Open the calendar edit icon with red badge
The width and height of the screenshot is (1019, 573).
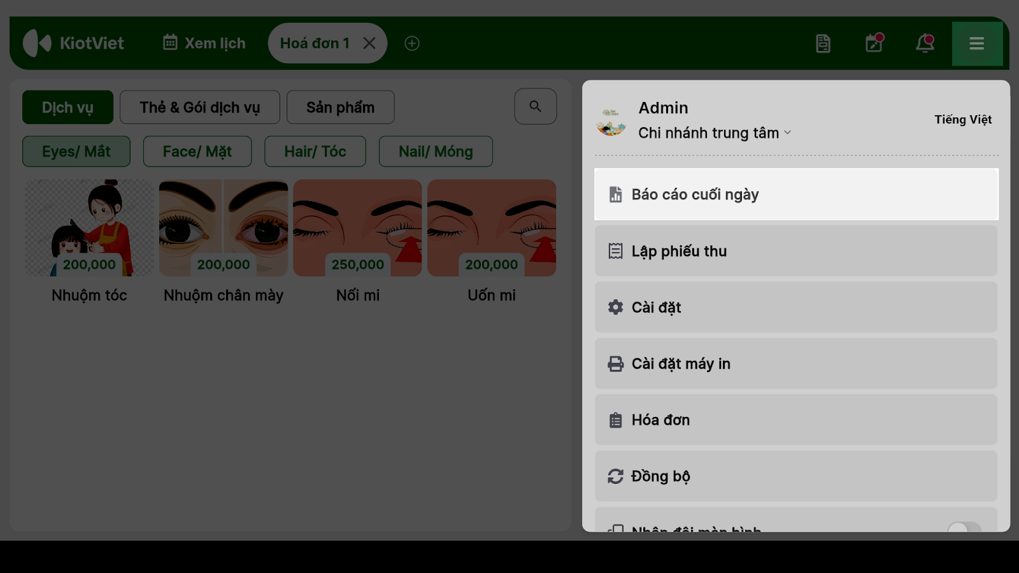pyautogui.click(x=874, y=43)
